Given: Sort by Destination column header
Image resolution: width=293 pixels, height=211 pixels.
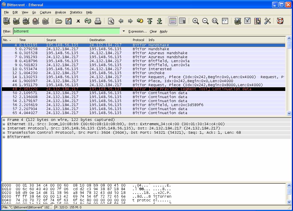Looking at the screenshot, I should coord(110,40).
